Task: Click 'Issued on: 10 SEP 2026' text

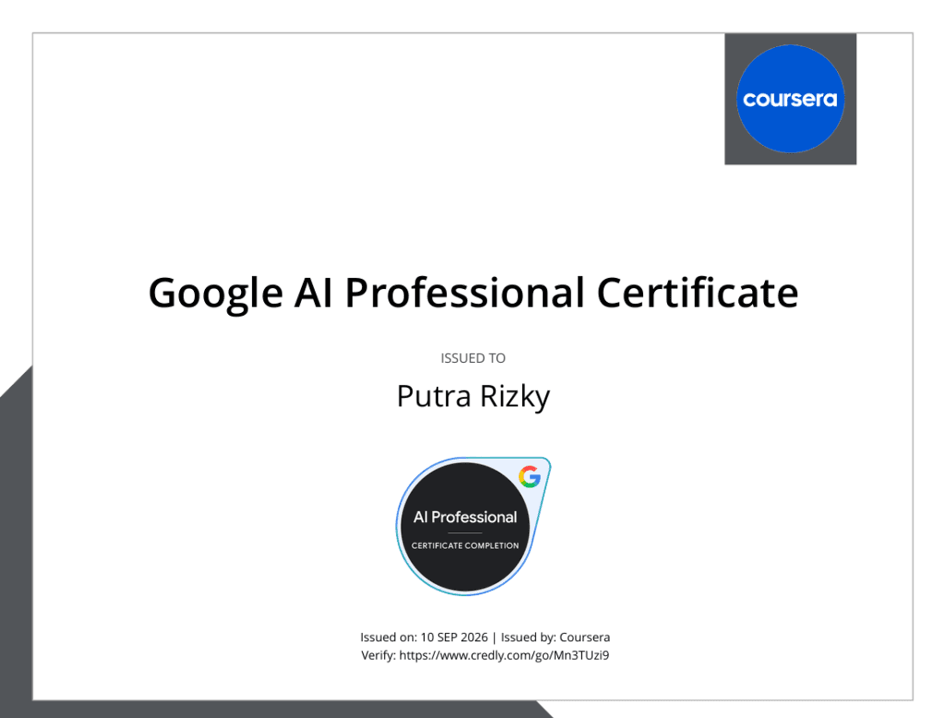Action: [x=424, y=637]
